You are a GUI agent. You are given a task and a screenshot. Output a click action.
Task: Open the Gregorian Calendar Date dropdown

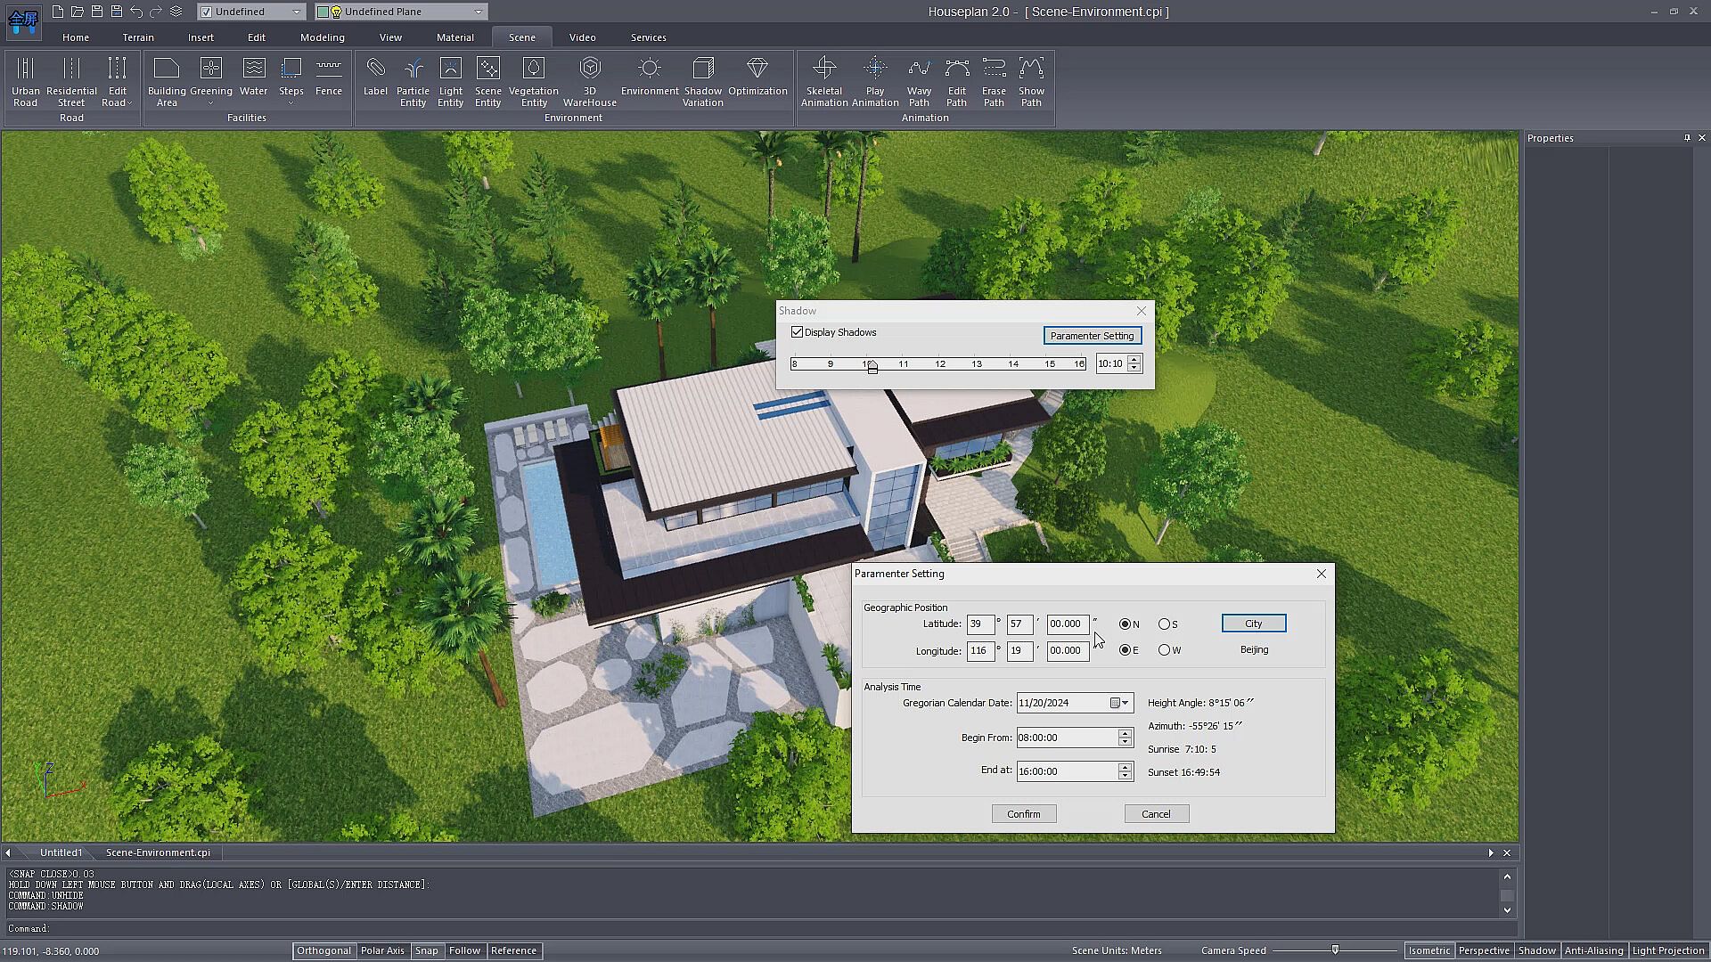coord(1125,703)
